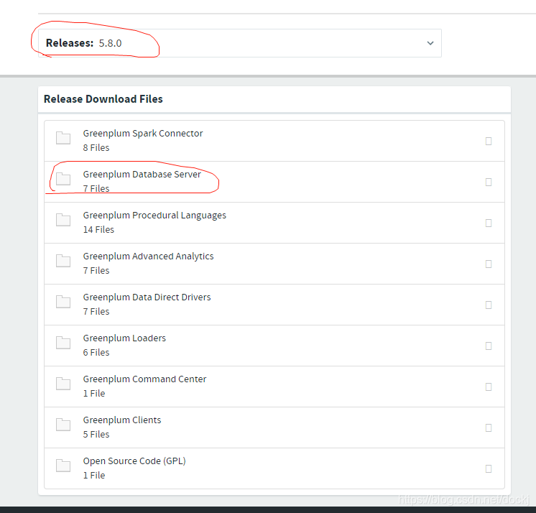Click '8 Files' under Spark Connector
Screen dimensions: 536x513
click(x=96, y=147)
